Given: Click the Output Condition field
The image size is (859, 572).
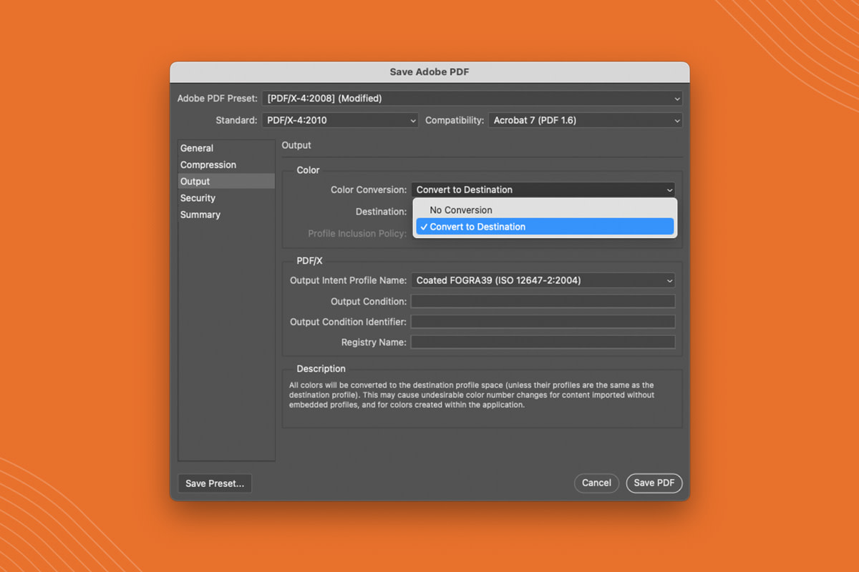Looking at the screenshot, I should [543, 302].
